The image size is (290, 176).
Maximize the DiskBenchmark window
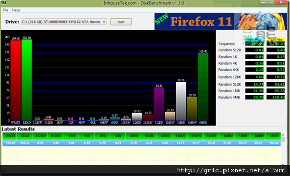click(271, 2)
